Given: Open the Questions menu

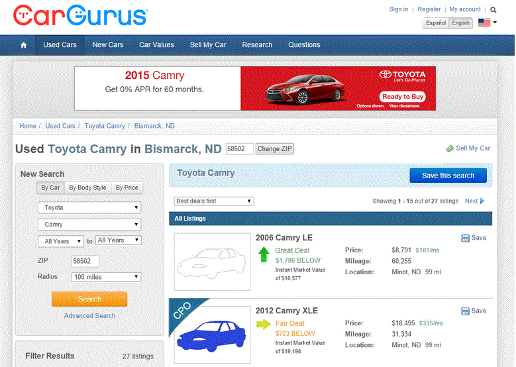Looking at the screenshot, I should click(304, 45).
